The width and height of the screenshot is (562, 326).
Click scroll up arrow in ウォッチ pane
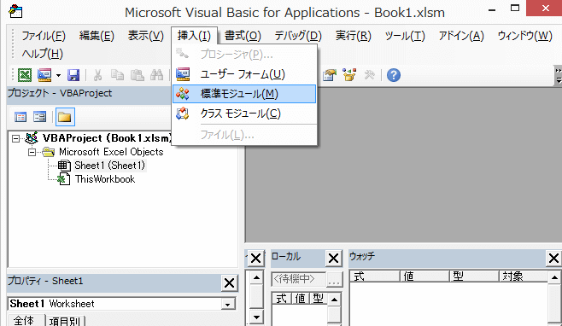pos(554,277)
